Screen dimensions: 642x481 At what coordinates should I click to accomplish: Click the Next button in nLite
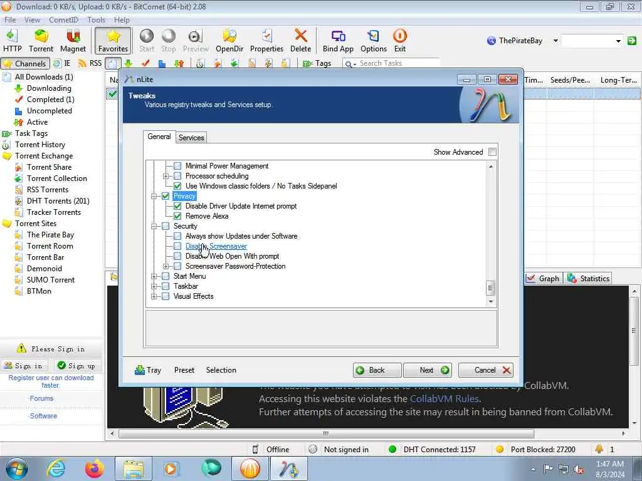pos(428,370)
